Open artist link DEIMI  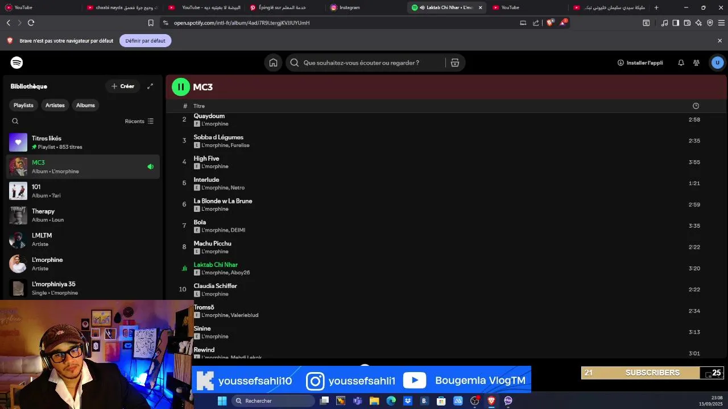coord(238,230)
